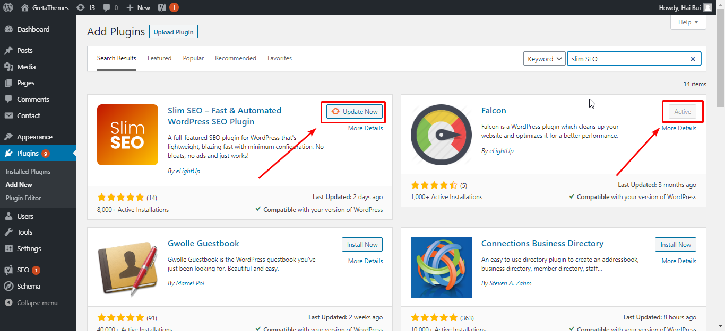725x331 pixels.
Task: Open Steven A. Zahm author link
Action: pyautogui.click(x=511, y=283)
